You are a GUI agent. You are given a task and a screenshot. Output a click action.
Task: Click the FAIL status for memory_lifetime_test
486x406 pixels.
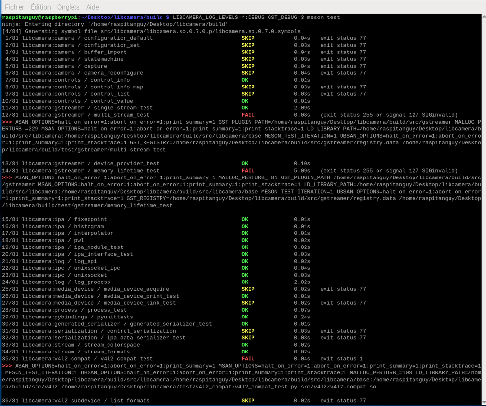[x=248, y=171]
